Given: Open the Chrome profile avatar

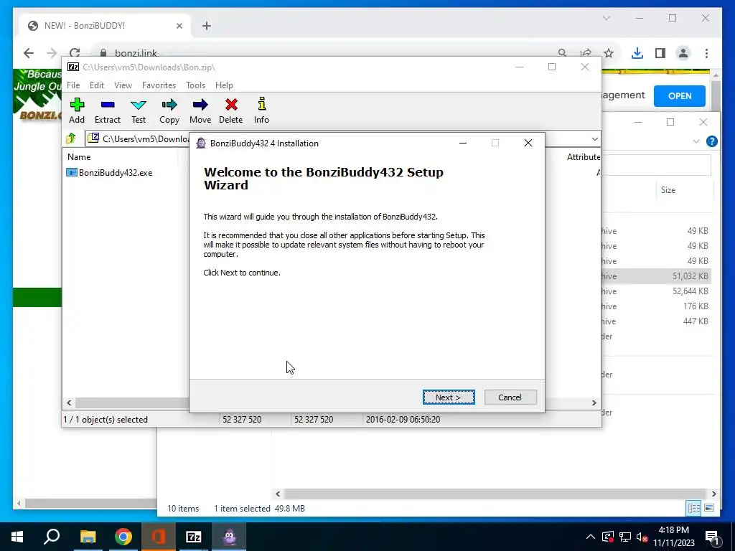Looking at the screenshot, I should [x=683, y=53].
